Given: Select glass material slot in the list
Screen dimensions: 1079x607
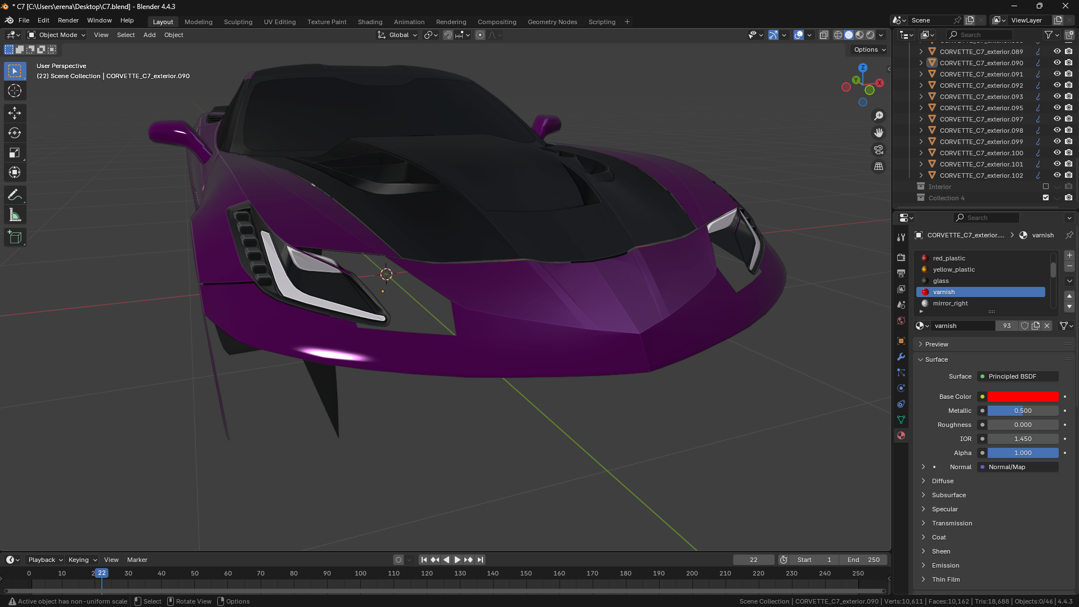Looking at the screenshot, I should tap(941, 281).
